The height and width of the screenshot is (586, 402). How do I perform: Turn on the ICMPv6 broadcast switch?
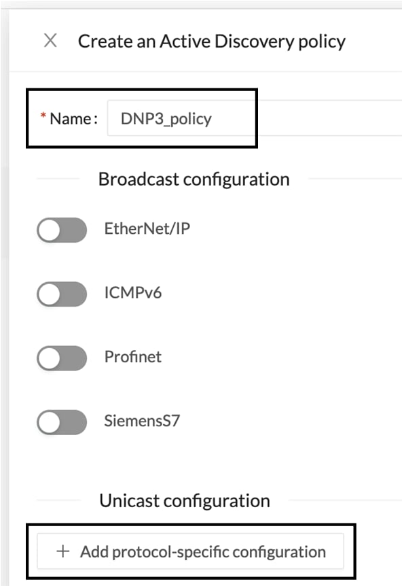coord(62,294)
